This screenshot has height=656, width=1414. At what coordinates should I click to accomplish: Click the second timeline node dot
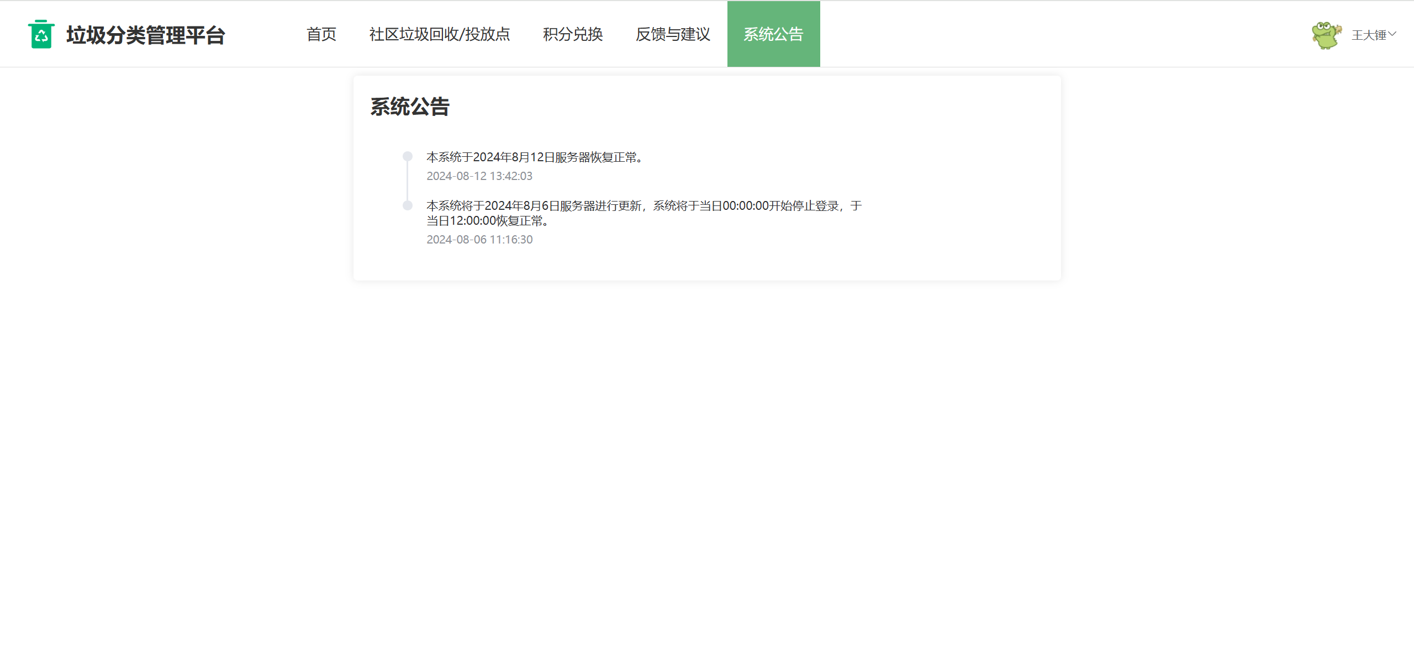pos(408,205)
